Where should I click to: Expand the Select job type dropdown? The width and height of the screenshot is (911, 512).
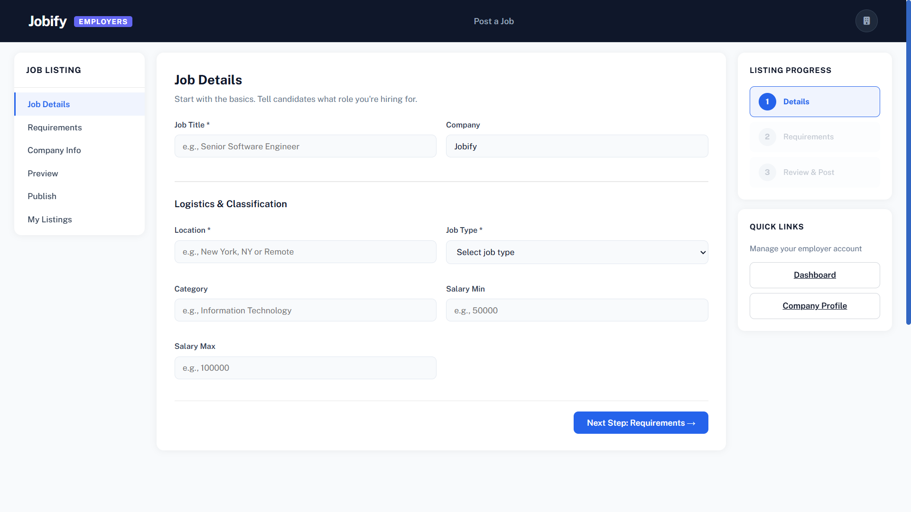[577, 252]
